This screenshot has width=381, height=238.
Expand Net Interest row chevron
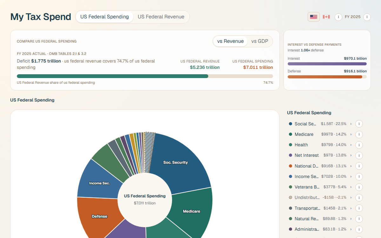click(x=351, y=155)
